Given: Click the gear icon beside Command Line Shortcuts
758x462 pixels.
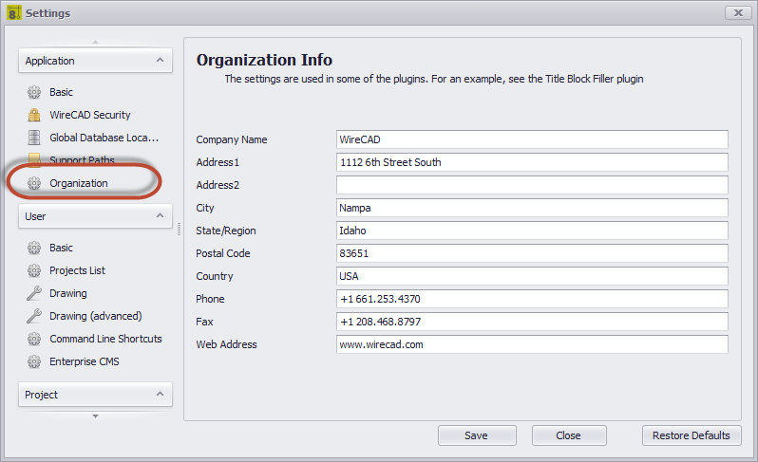Looking at the screenshot, I should [x=34, y=339].
